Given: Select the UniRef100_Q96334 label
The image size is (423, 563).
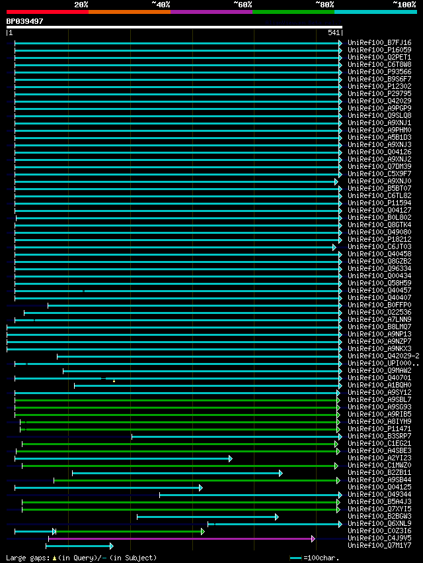Looking at the screenshot, I should point(379,268).
